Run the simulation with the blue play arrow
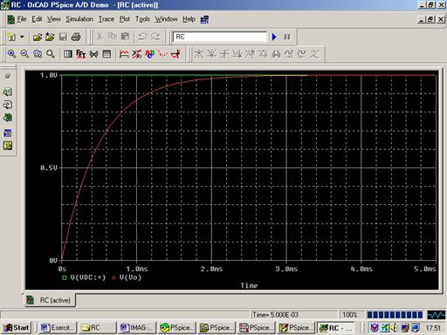 coord(274,37)
